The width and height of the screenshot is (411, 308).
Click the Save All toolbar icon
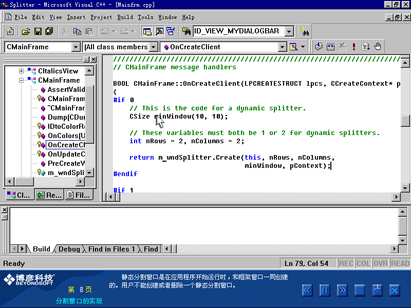[x=49, y=31]
